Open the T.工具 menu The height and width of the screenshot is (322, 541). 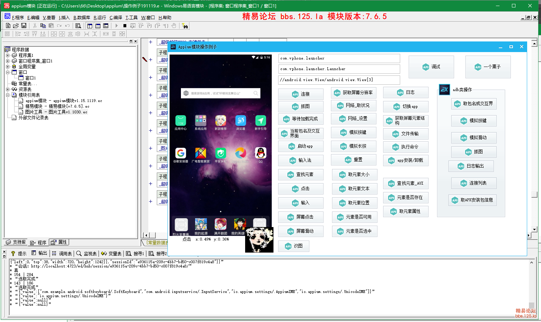coord(131,17)
